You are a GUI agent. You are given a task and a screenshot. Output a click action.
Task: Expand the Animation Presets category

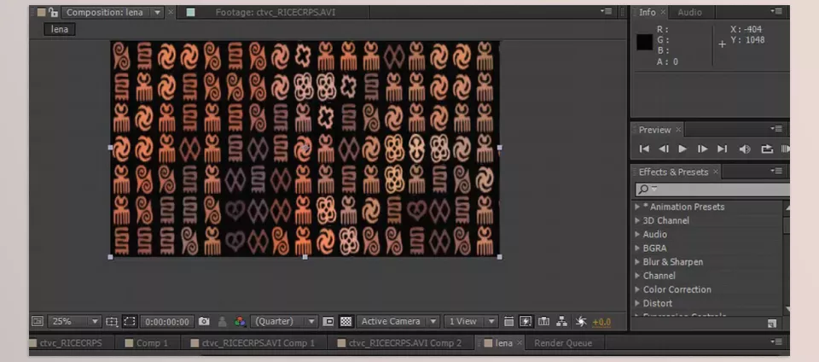637,207
